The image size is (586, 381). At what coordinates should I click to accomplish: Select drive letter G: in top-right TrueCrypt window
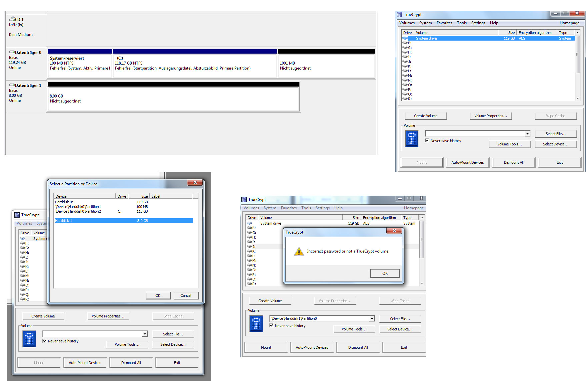(x=407, y=48)
